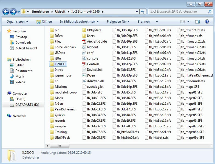
Task: Open Netzwerk in the navigation pane
Action: 16,116
